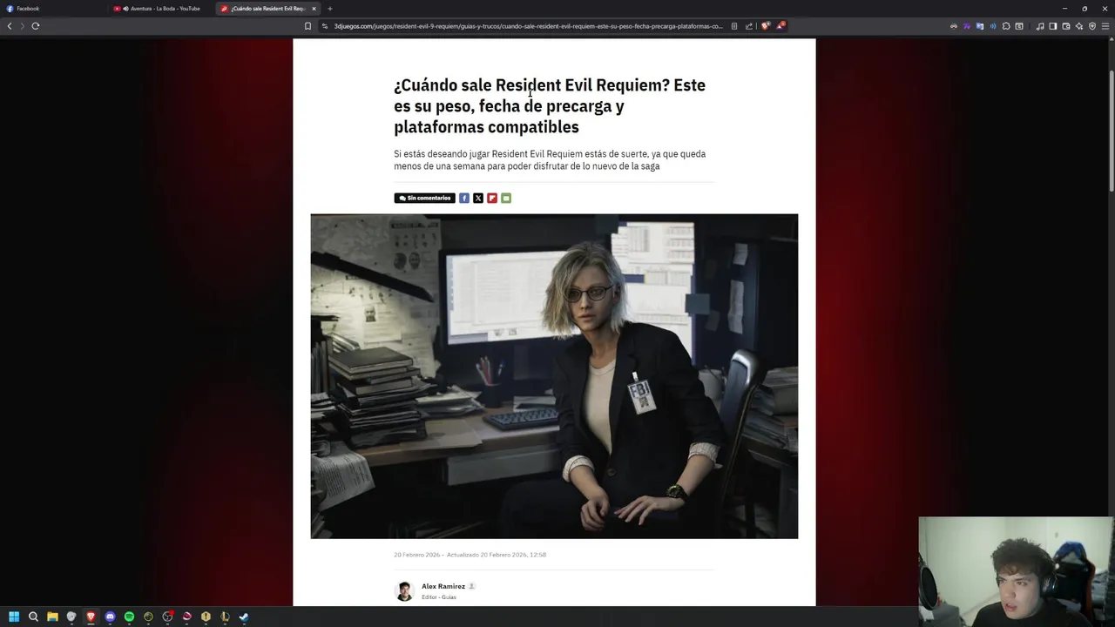Open Brave Shields lion icon

(x=765, y=26)
